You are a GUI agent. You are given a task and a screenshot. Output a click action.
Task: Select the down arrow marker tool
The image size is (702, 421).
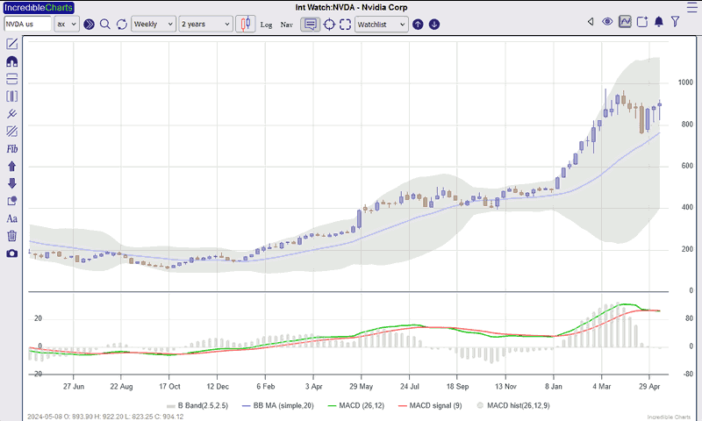12,183
